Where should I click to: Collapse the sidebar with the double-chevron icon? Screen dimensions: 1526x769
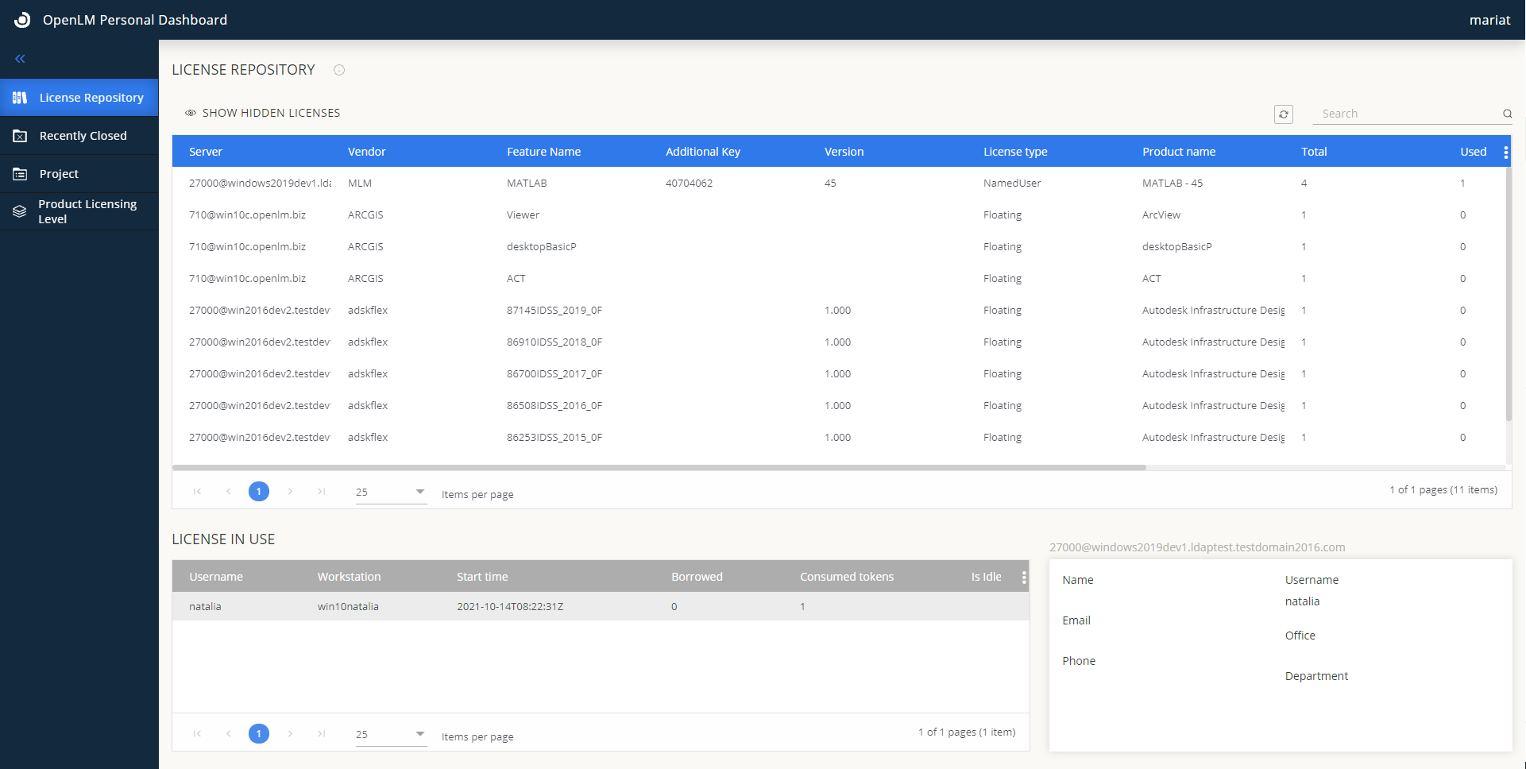(x=20, y=59)
